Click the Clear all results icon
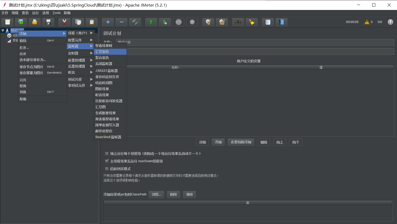 [222, 22]
